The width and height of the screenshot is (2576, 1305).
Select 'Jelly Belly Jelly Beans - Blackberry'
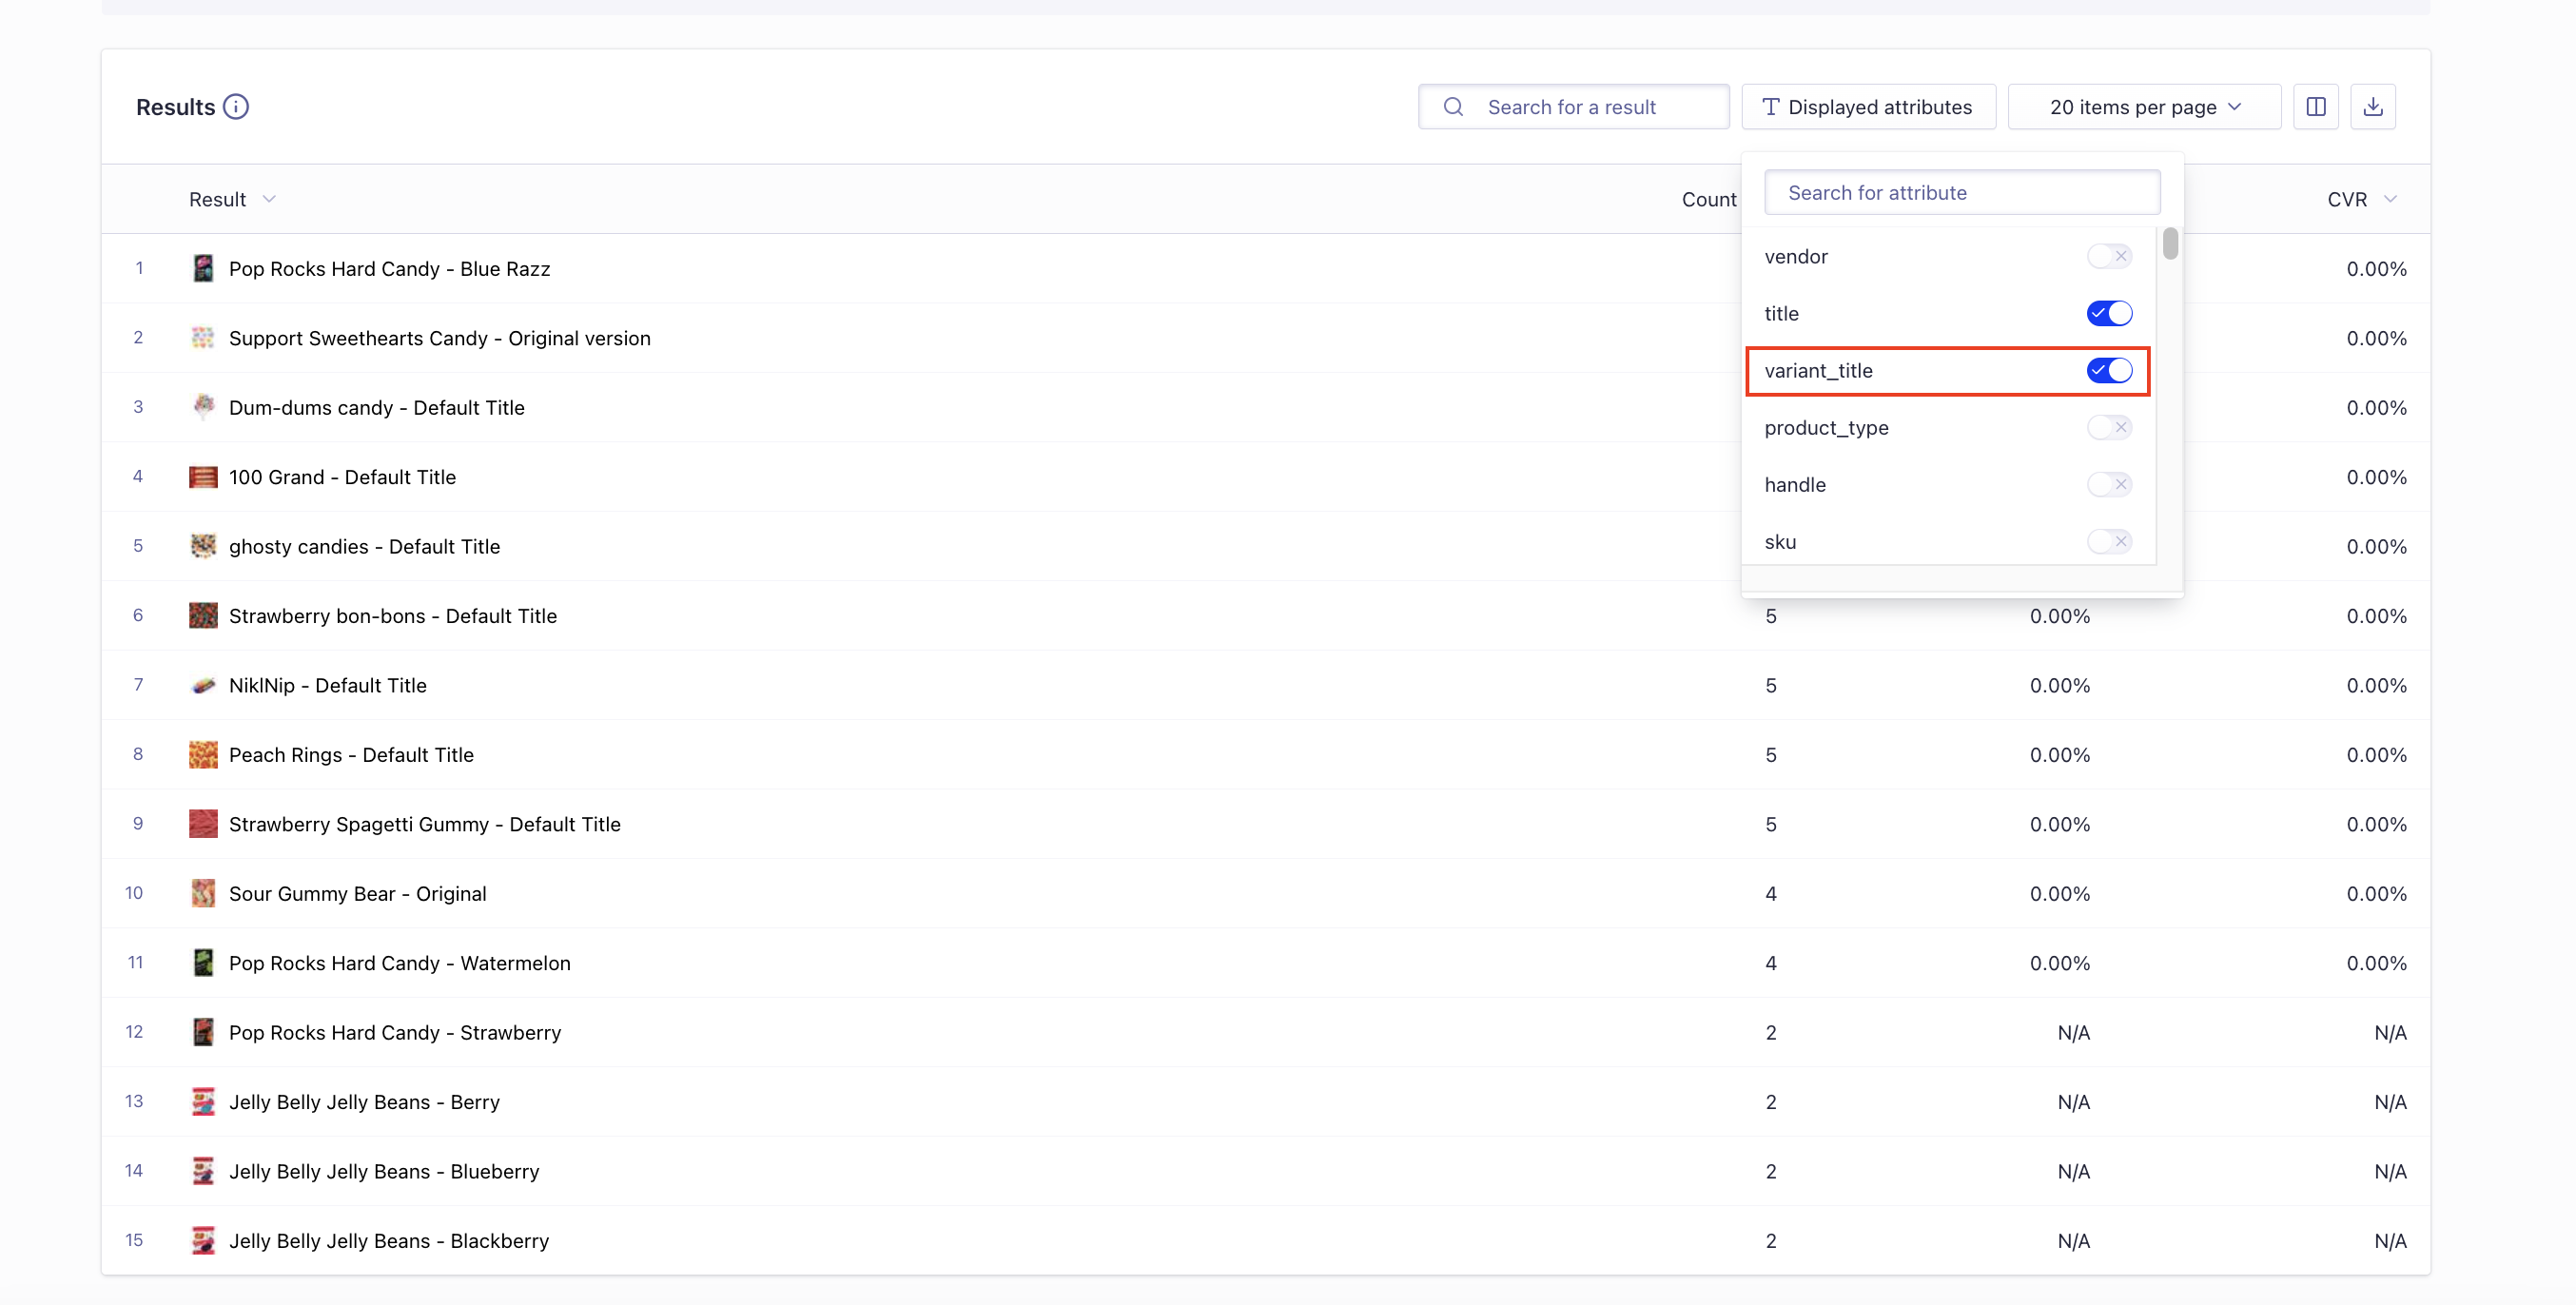[388, 1241]
